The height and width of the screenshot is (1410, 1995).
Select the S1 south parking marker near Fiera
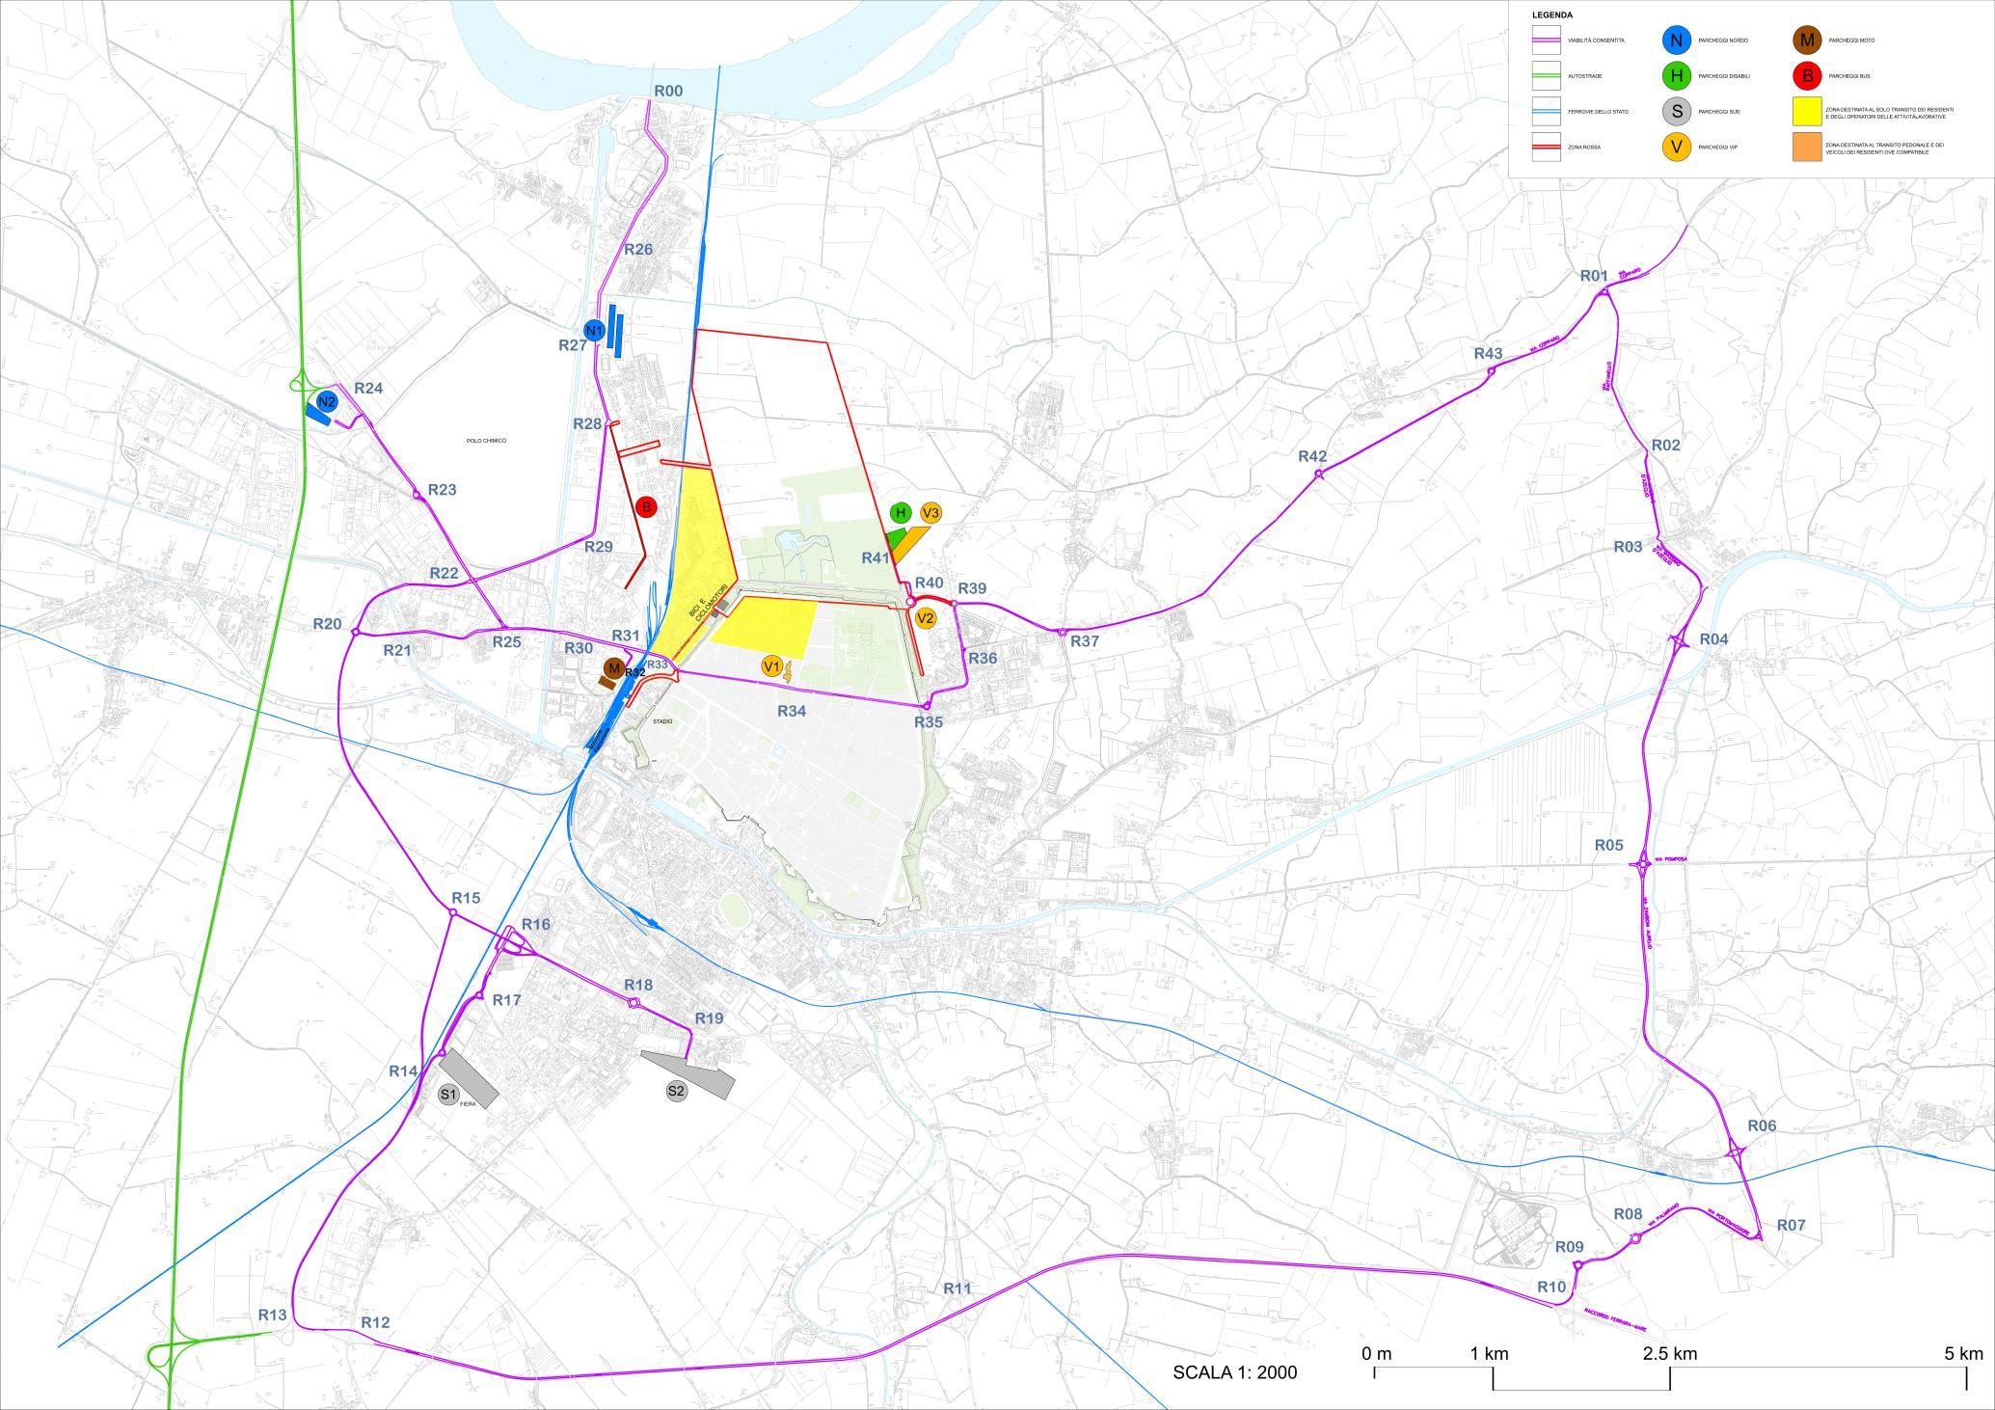click(447, 1094)
